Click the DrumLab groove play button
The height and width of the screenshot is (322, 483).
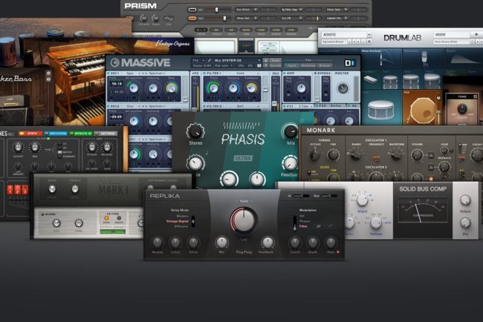coord(477,34)
